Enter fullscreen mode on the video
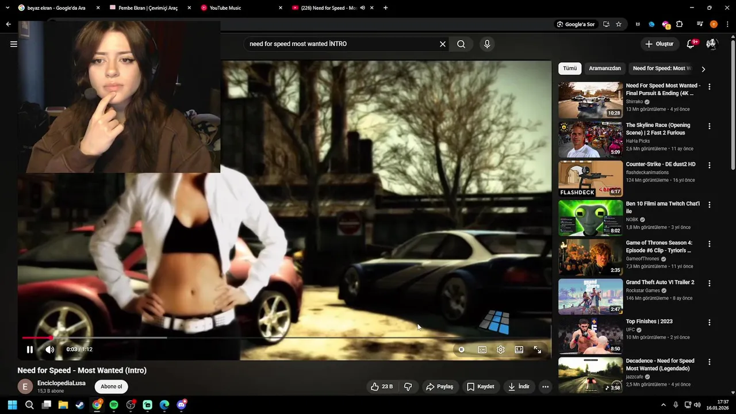 (537, 350)
